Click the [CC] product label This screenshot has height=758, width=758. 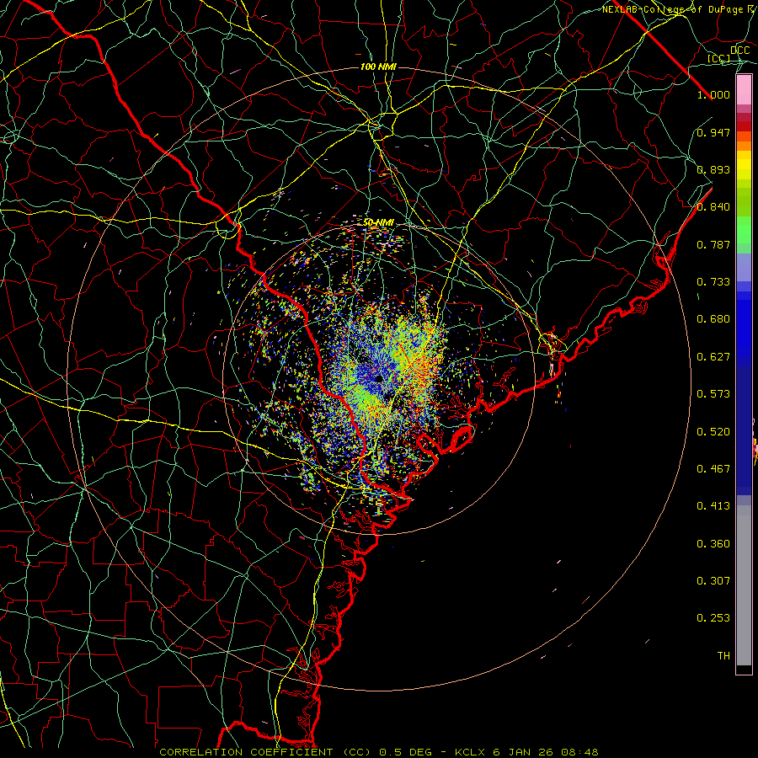coord(718,58)
